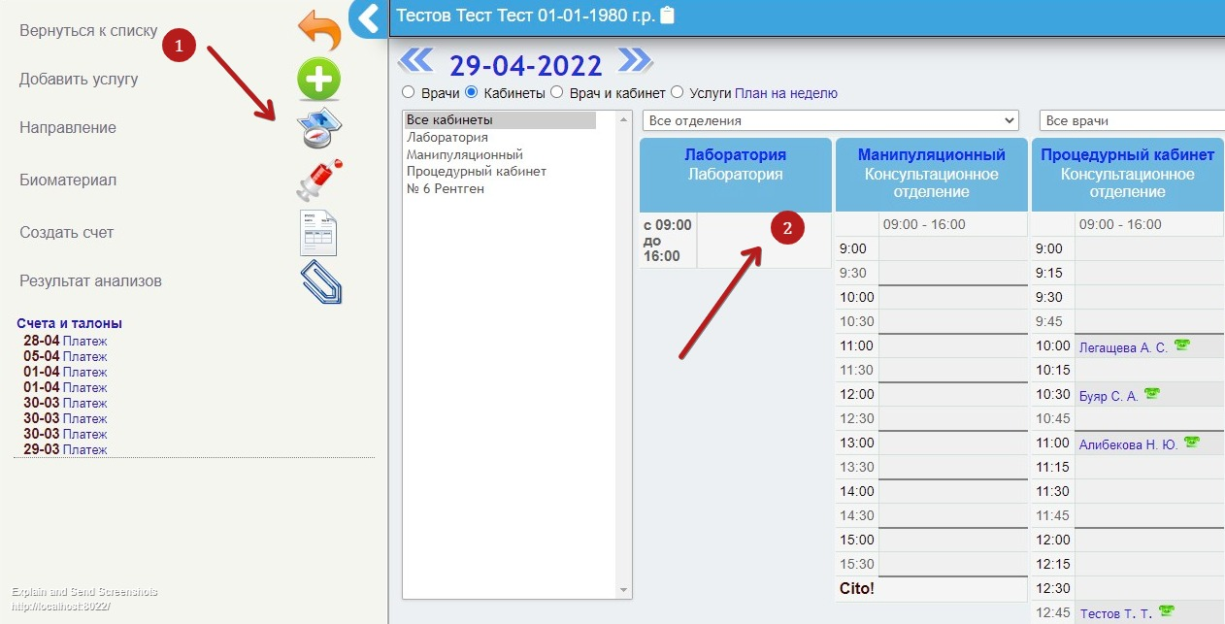The width and height of the screenshot is (1225, 624).
Task: Select the Врач и кабинет radio button
Action: (556, 93)
